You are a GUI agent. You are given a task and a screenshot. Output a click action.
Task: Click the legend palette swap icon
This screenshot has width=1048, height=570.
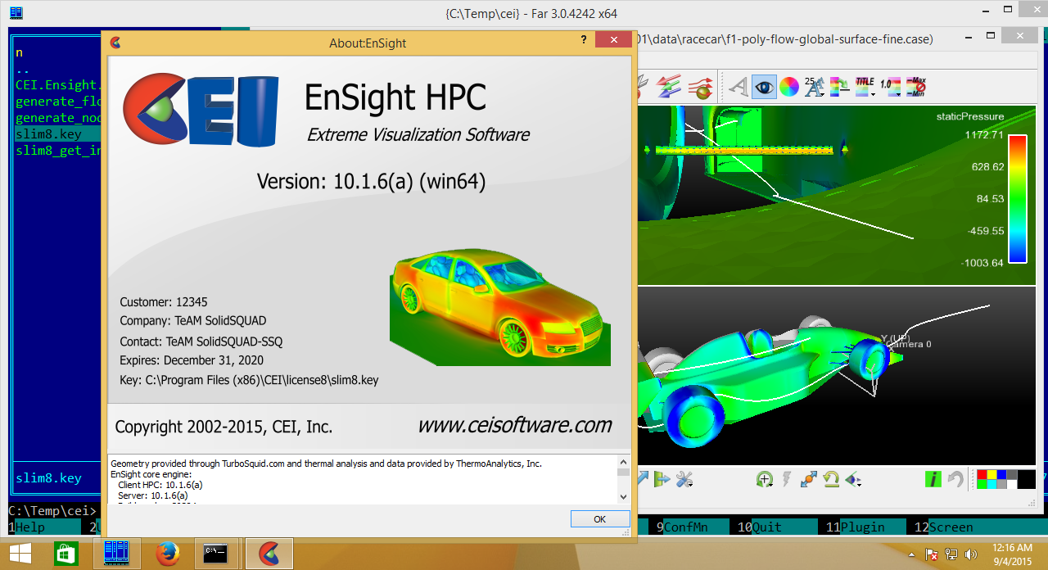click(x=839, y=86)
